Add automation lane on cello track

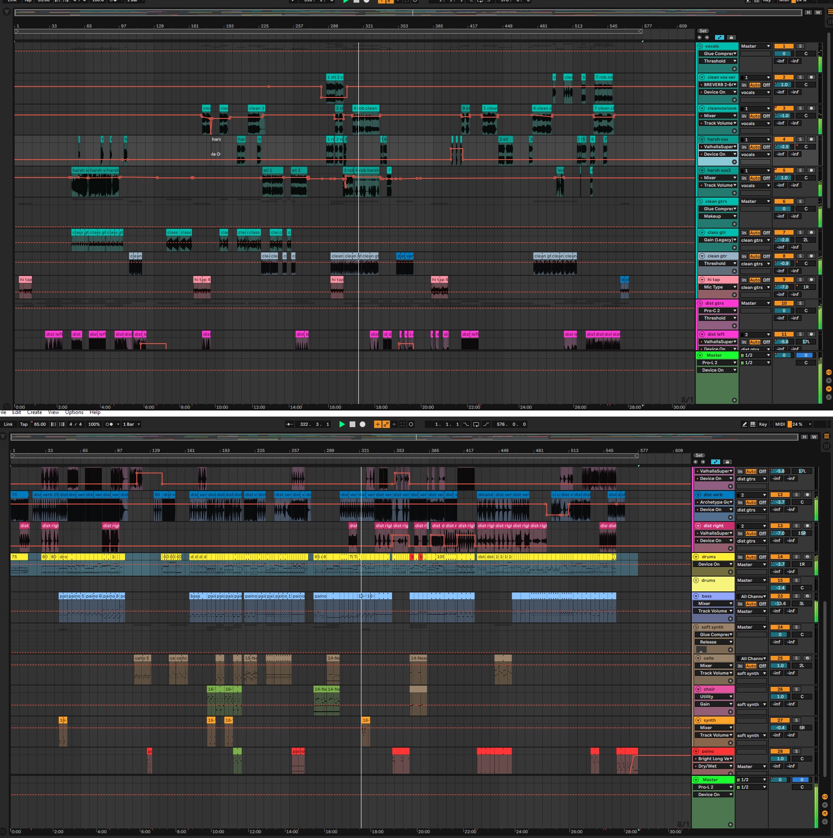point(730,681)
